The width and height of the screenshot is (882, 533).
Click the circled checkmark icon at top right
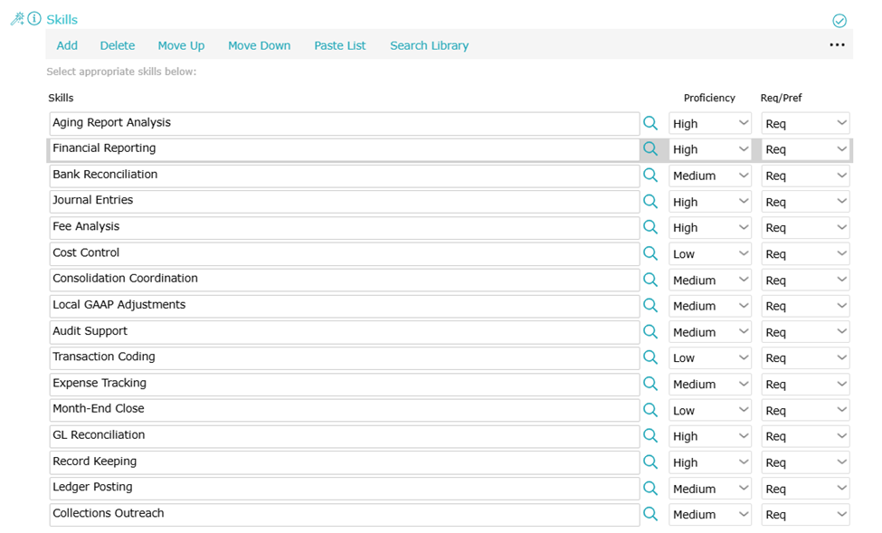click(839, 21)
